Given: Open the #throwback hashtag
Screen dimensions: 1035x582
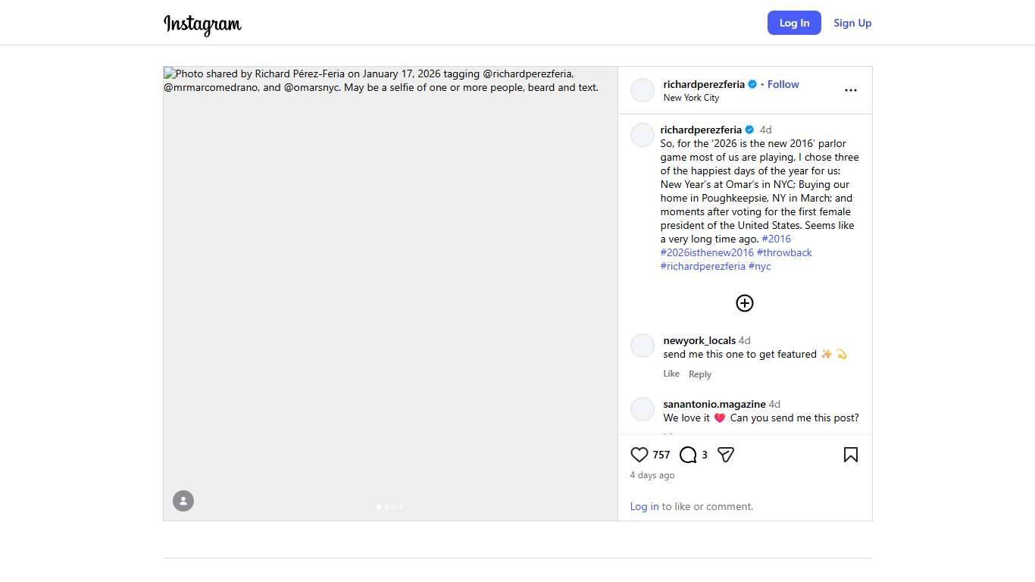Looking at the screenshot, I should point(784,252).
